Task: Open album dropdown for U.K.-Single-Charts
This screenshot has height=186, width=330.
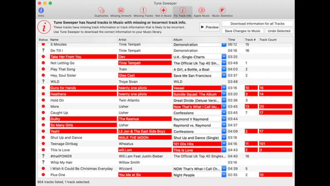Action: [224, 57]
